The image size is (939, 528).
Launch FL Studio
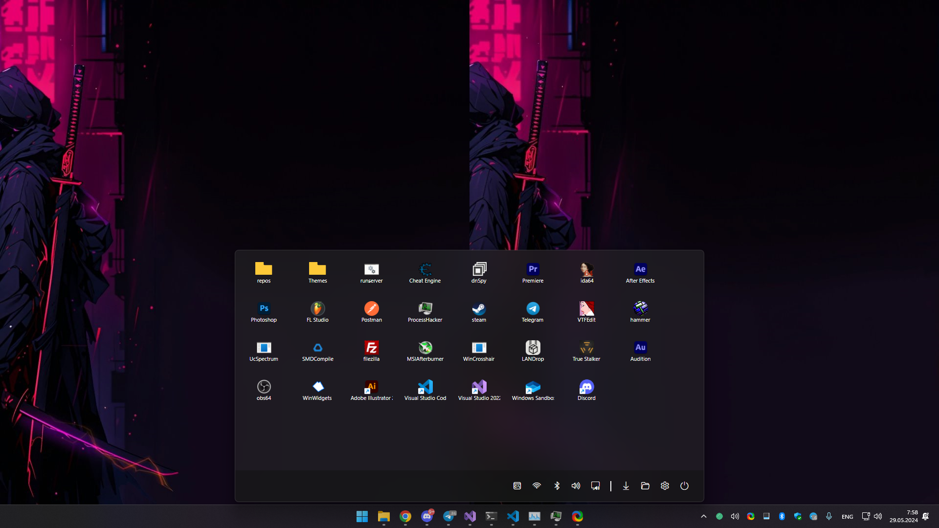coord(317,312)
